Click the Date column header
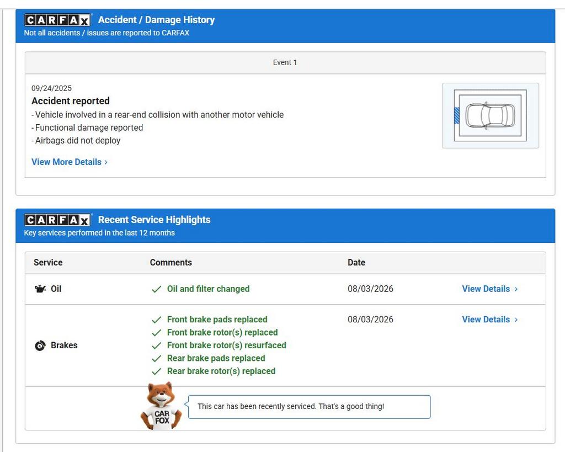 (x=356, y=262)
